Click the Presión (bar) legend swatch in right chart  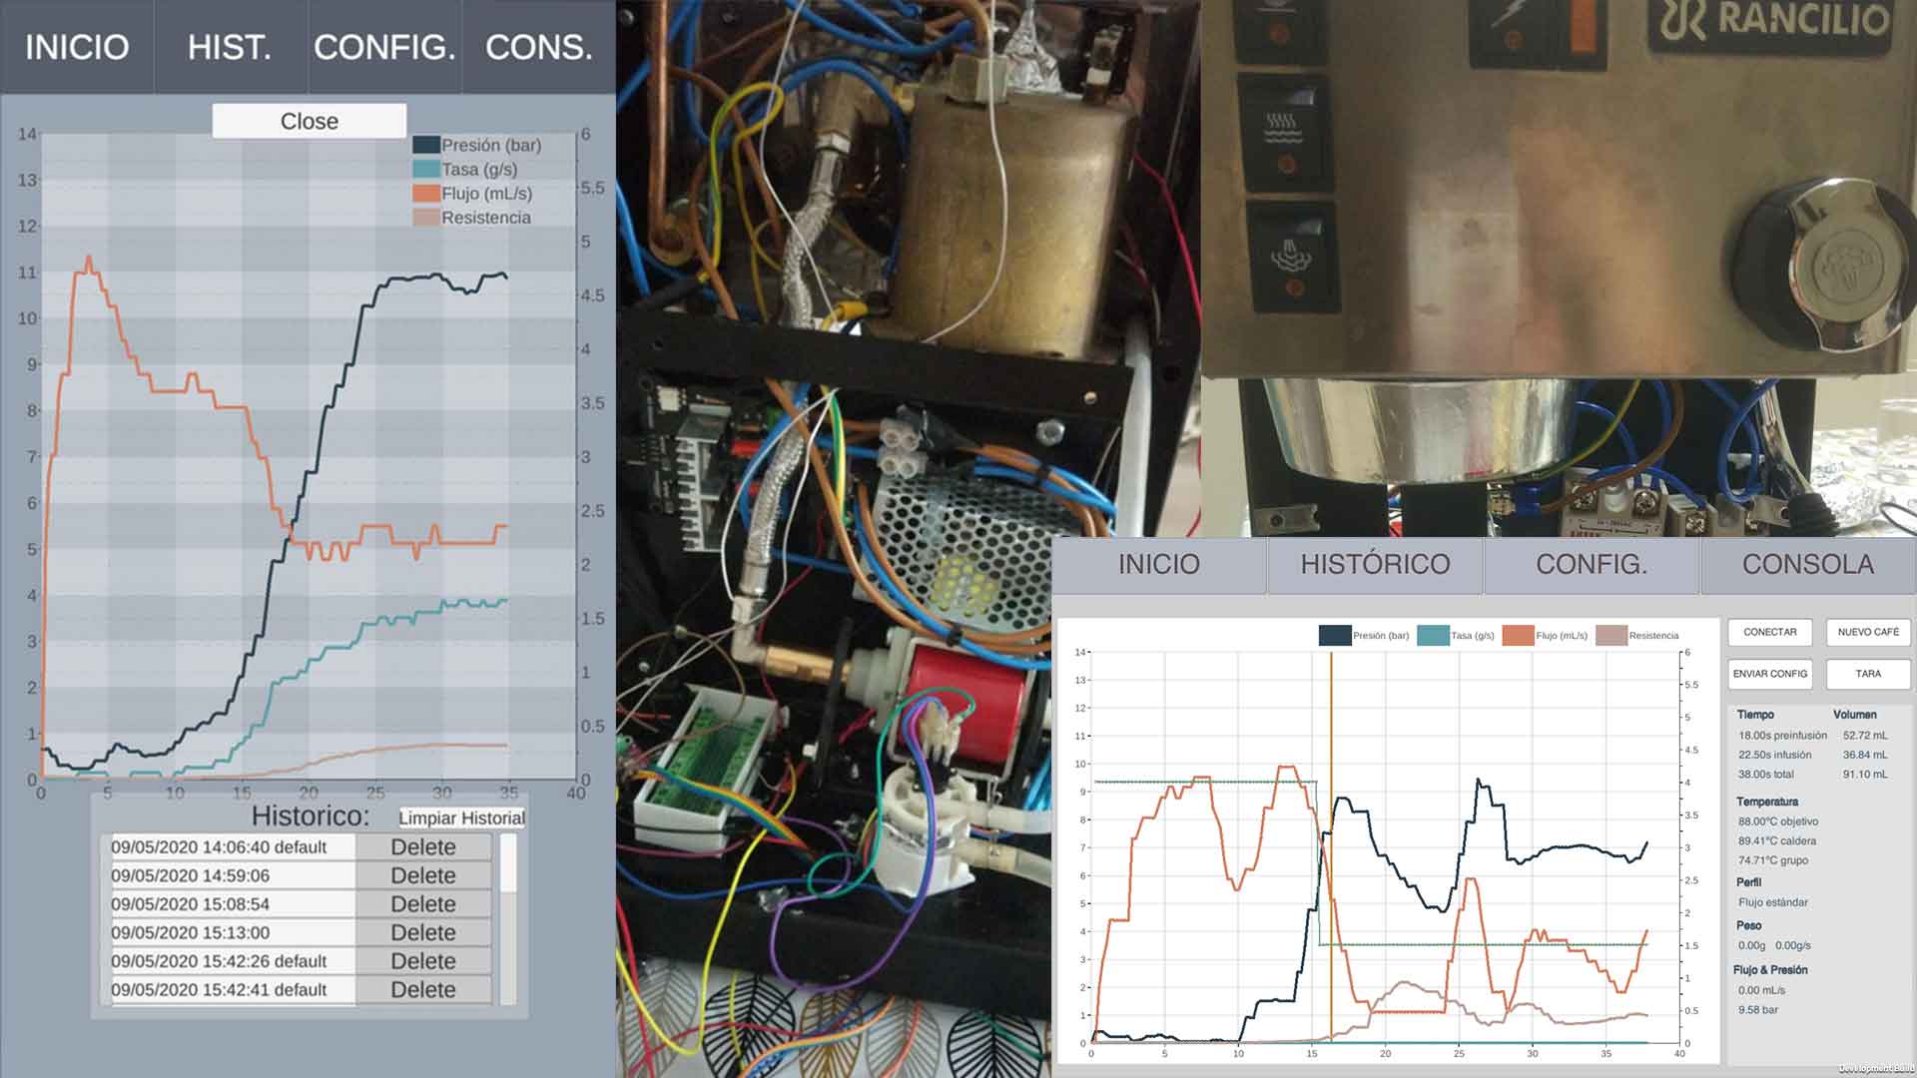click(x=1335, y=636)
